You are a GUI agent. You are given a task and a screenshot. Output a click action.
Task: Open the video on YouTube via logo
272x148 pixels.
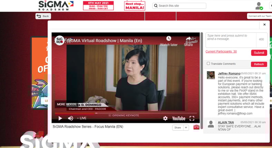click(x=179, y=118)
